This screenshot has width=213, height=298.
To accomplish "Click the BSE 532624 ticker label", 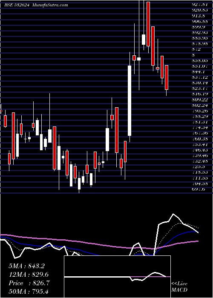I will click(x=17, y=5).
